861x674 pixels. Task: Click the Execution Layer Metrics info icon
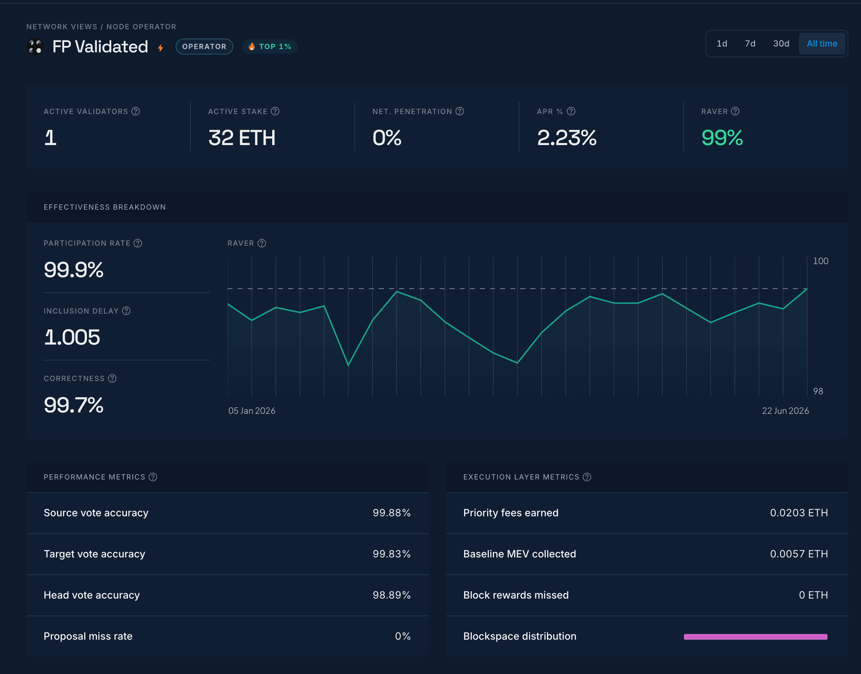[587, 477]
